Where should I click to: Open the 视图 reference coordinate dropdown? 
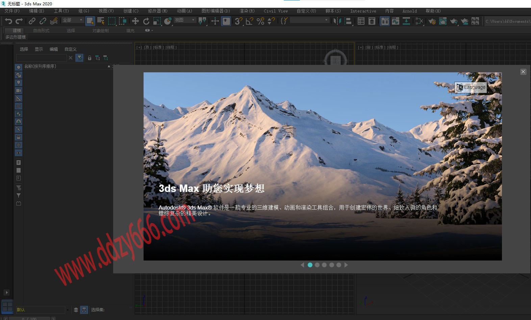184,20
